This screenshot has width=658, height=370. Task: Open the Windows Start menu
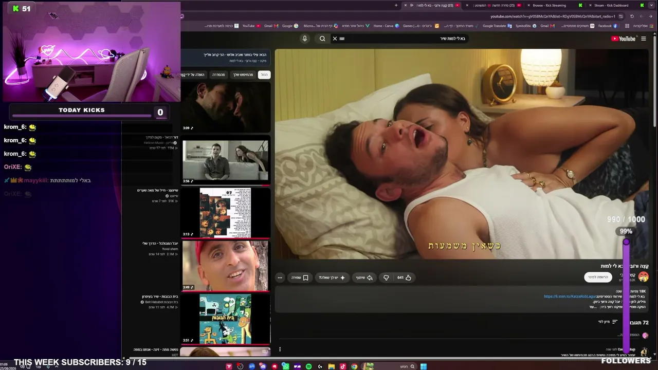424,366
